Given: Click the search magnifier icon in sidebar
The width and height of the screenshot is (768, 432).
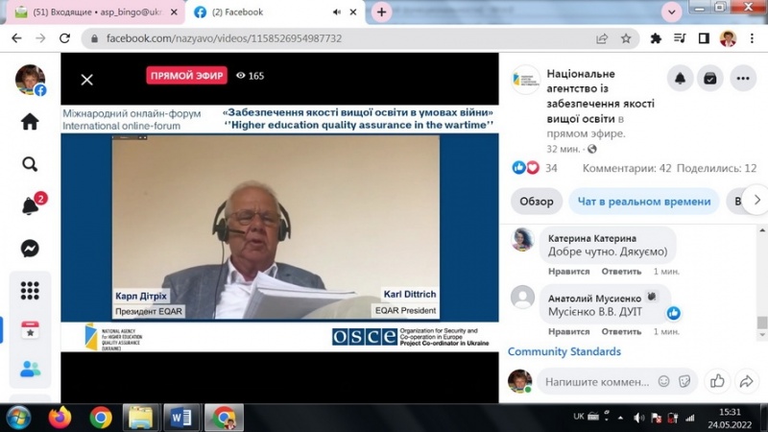Looking at the screenshot, I should pos(30,164).
